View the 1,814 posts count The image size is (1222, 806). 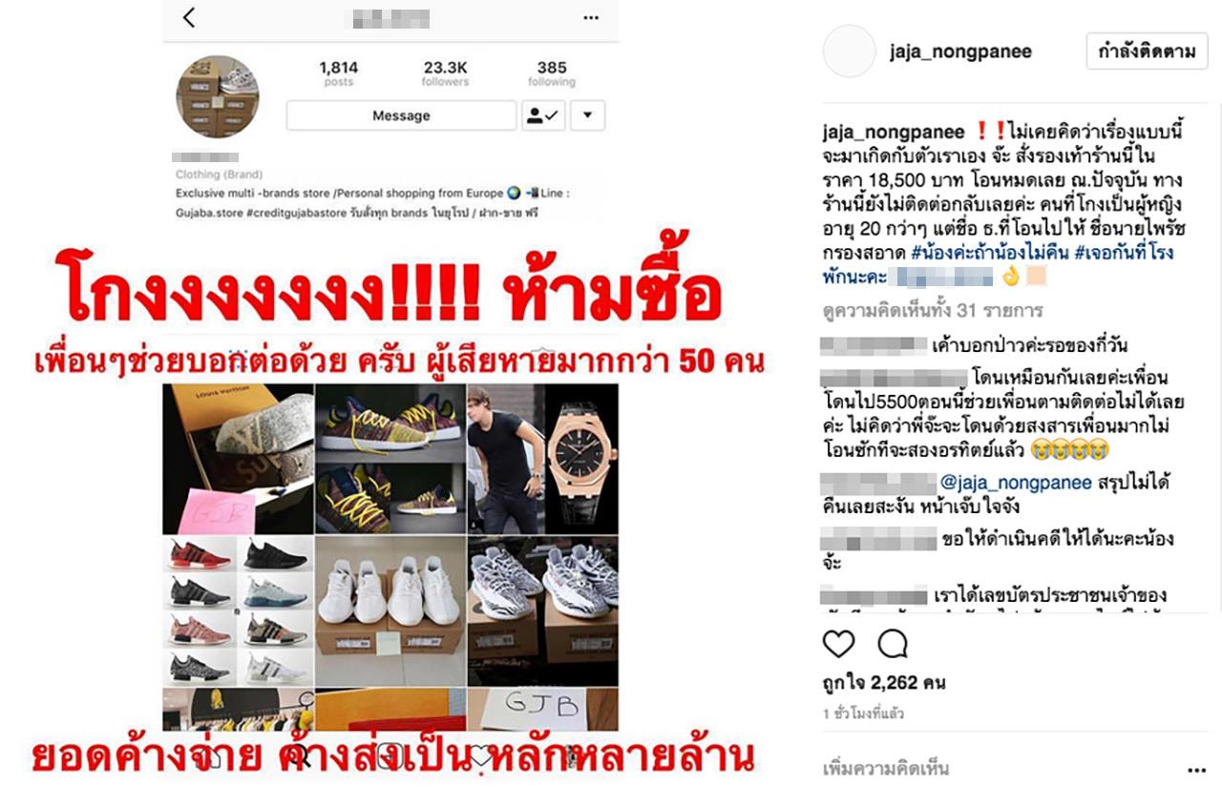[x=338, y=73]
